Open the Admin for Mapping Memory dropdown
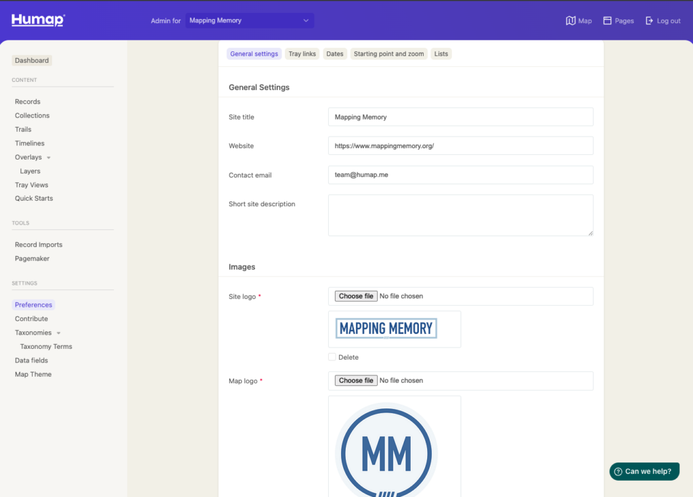Screen dimensions: 693x497 [250, 21]
